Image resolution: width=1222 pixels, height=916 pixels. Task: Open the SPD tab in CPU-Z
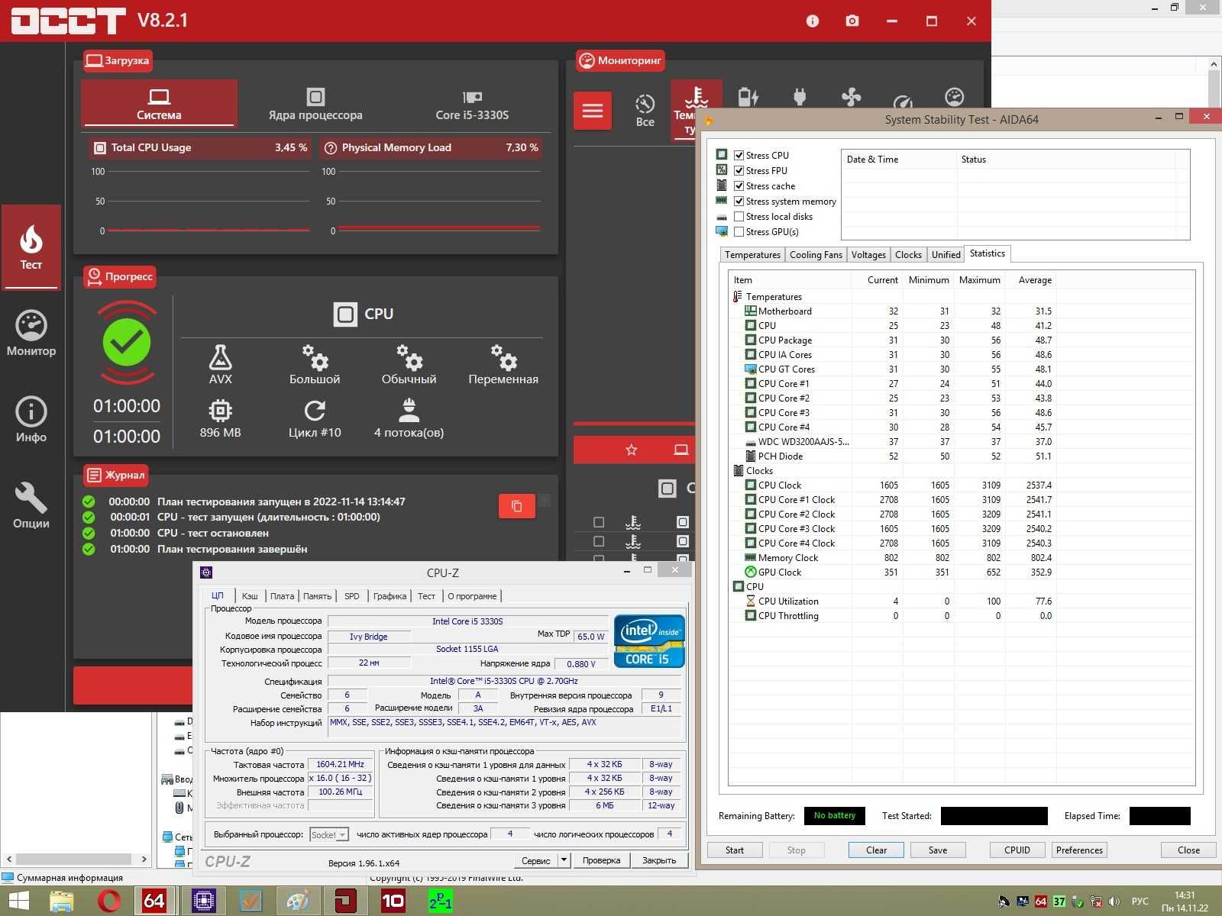pos(351,596)
